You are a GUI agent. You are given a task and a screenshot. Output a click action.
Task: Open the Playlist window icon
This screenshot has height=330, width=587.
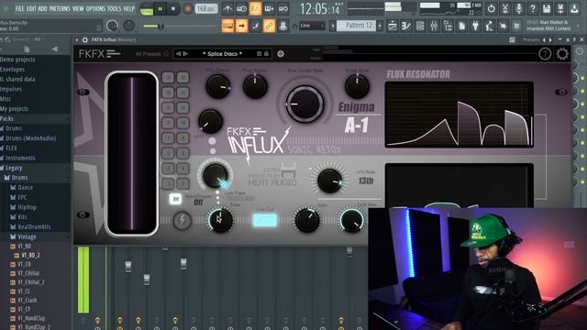[x=393, y=26]
